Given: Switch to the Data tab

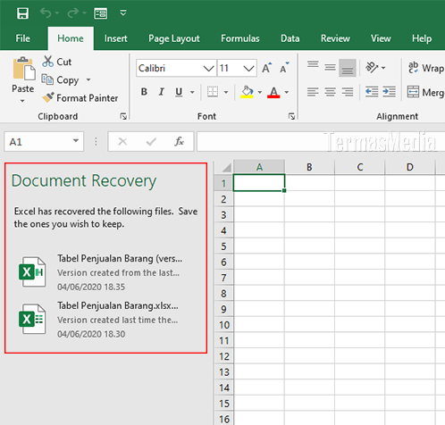Looking at the screenshot, I should (290, 38).
